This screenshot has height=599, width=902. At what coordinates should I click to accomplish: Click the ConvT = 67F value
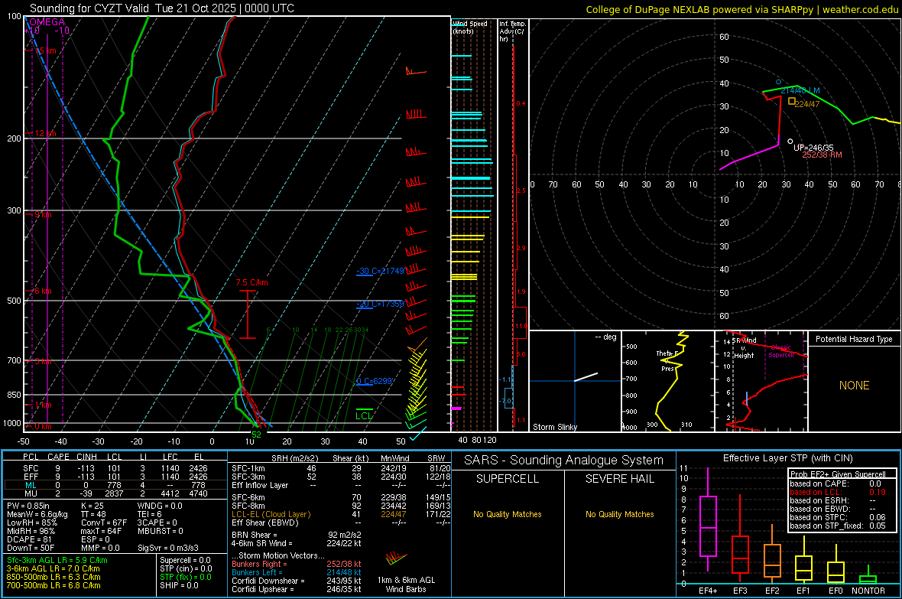click(103, 522)
